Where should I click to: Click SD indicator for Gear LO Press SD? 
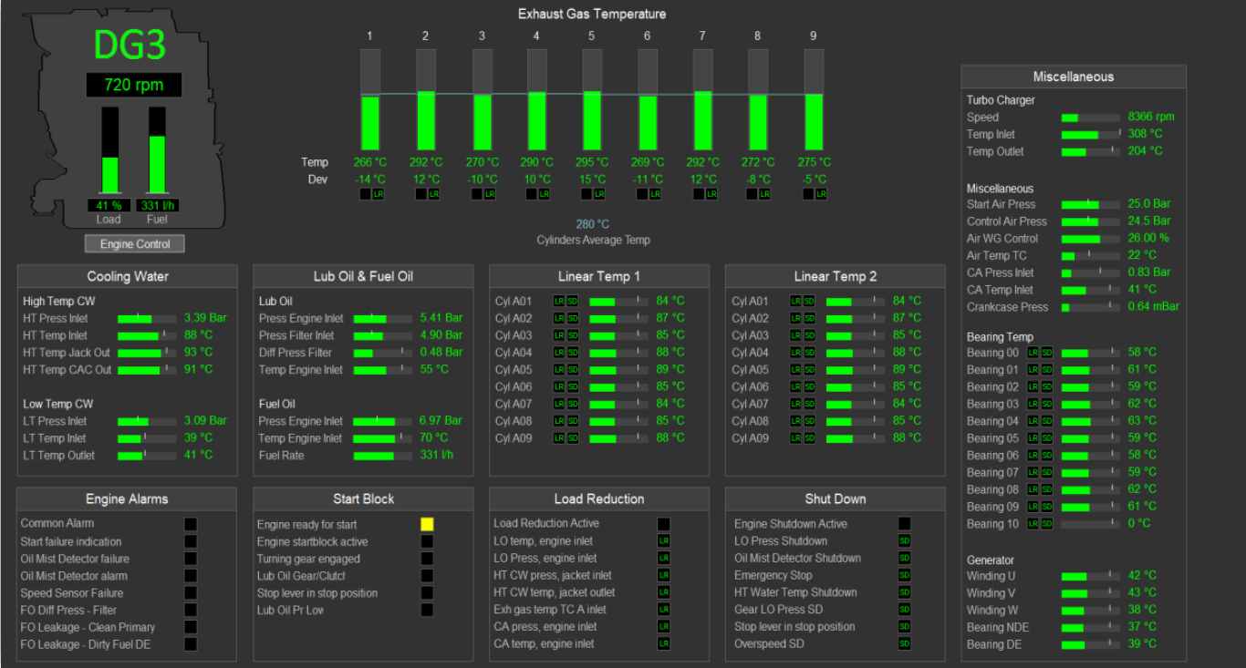click(905, 610)
